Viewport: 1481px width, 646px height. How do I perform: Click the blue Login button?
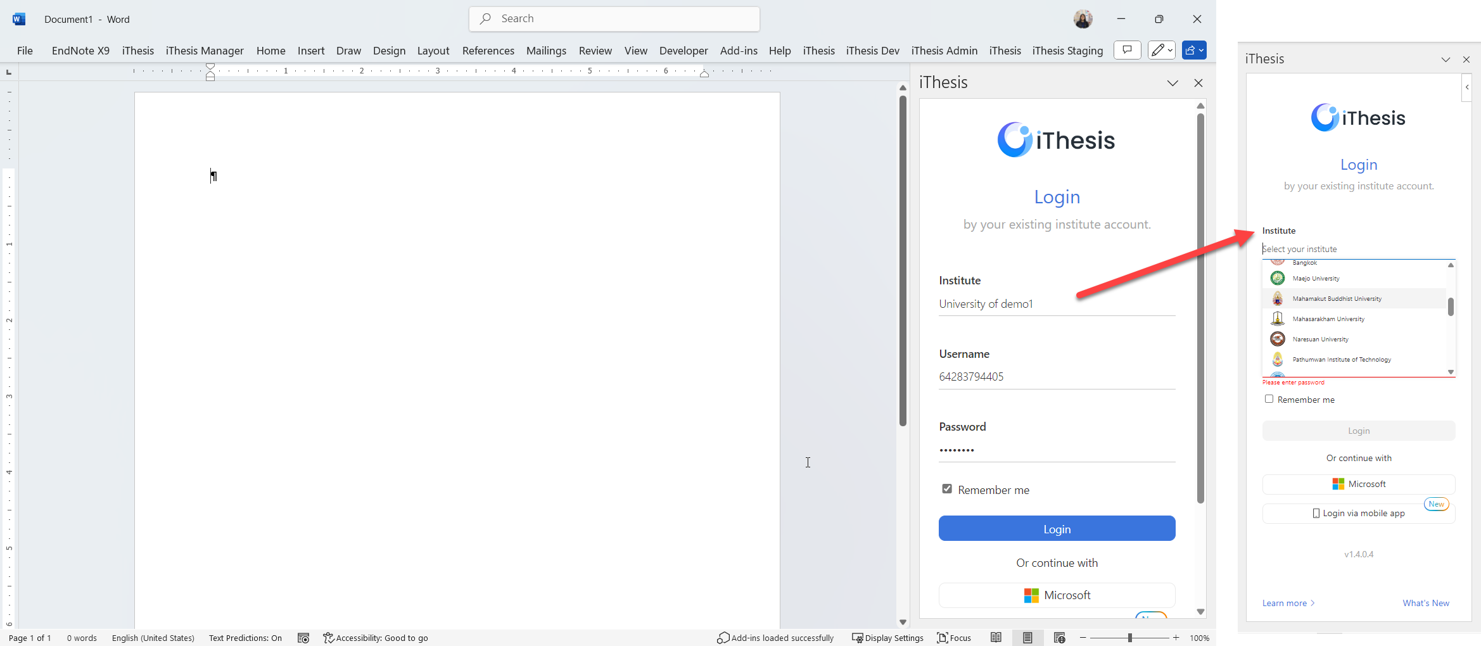click(x=1057, y=529)
